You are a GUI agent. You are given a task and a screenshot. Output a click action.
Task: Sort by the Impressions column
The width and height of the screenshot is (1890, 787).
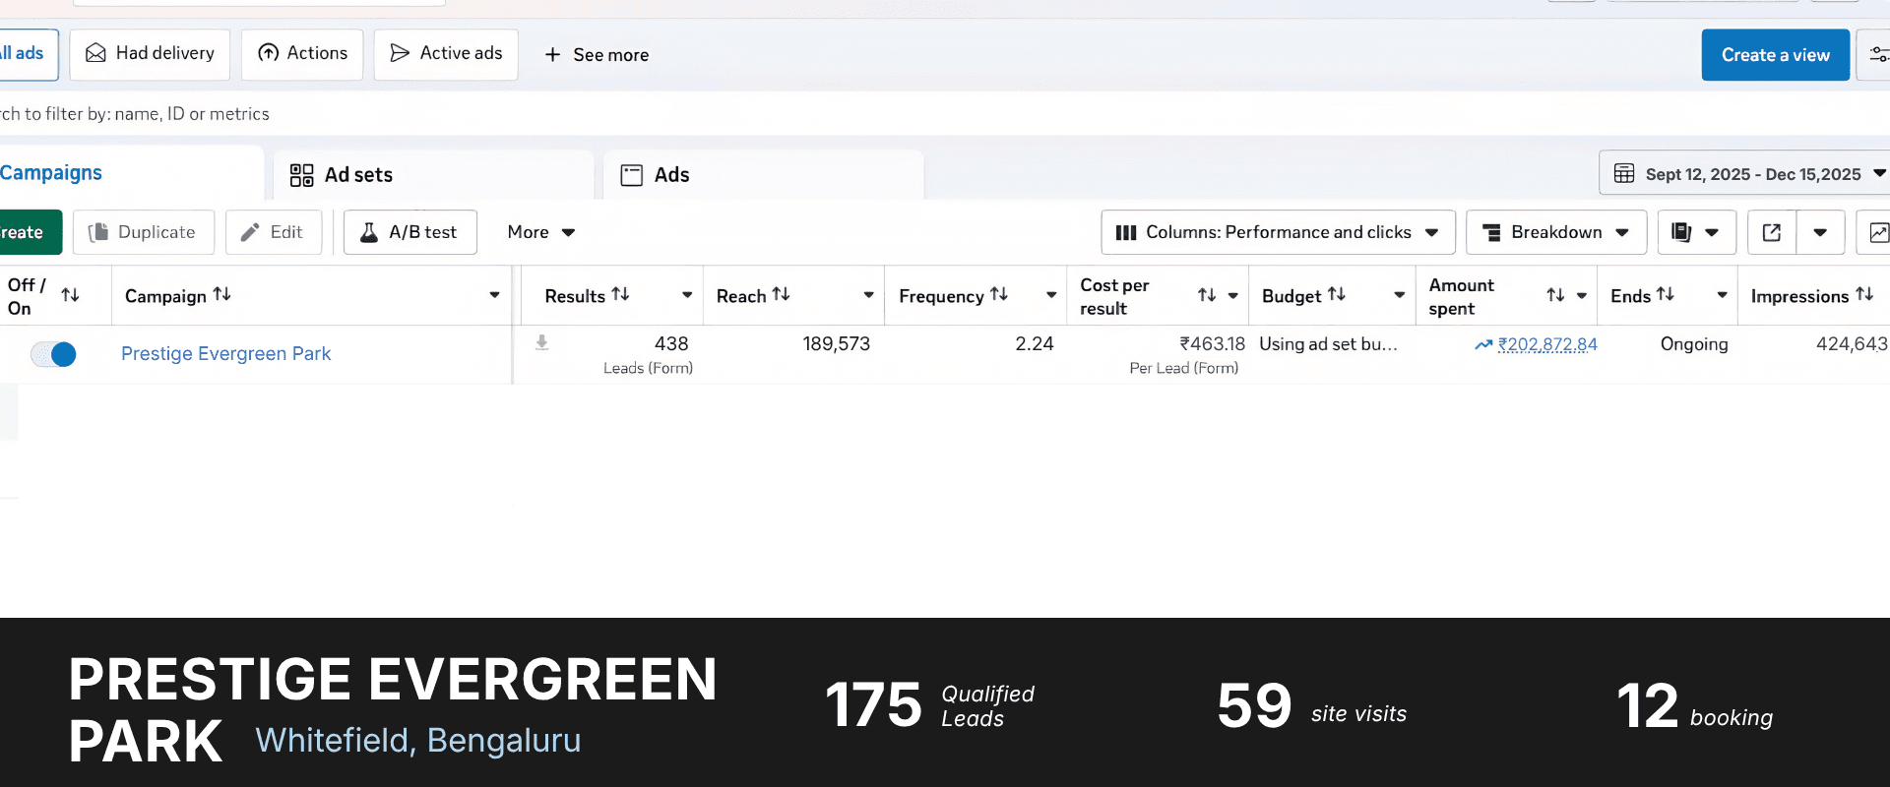(1864, 294)
